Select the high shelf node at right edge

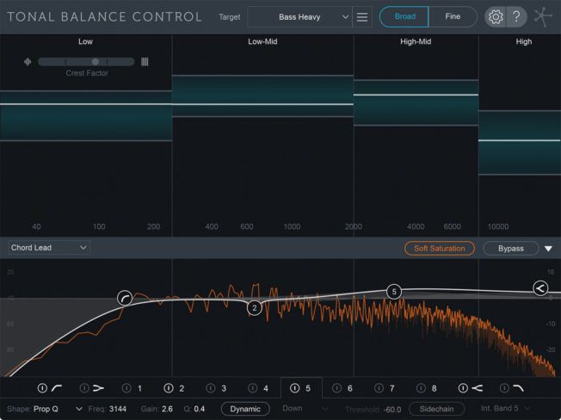540,288
